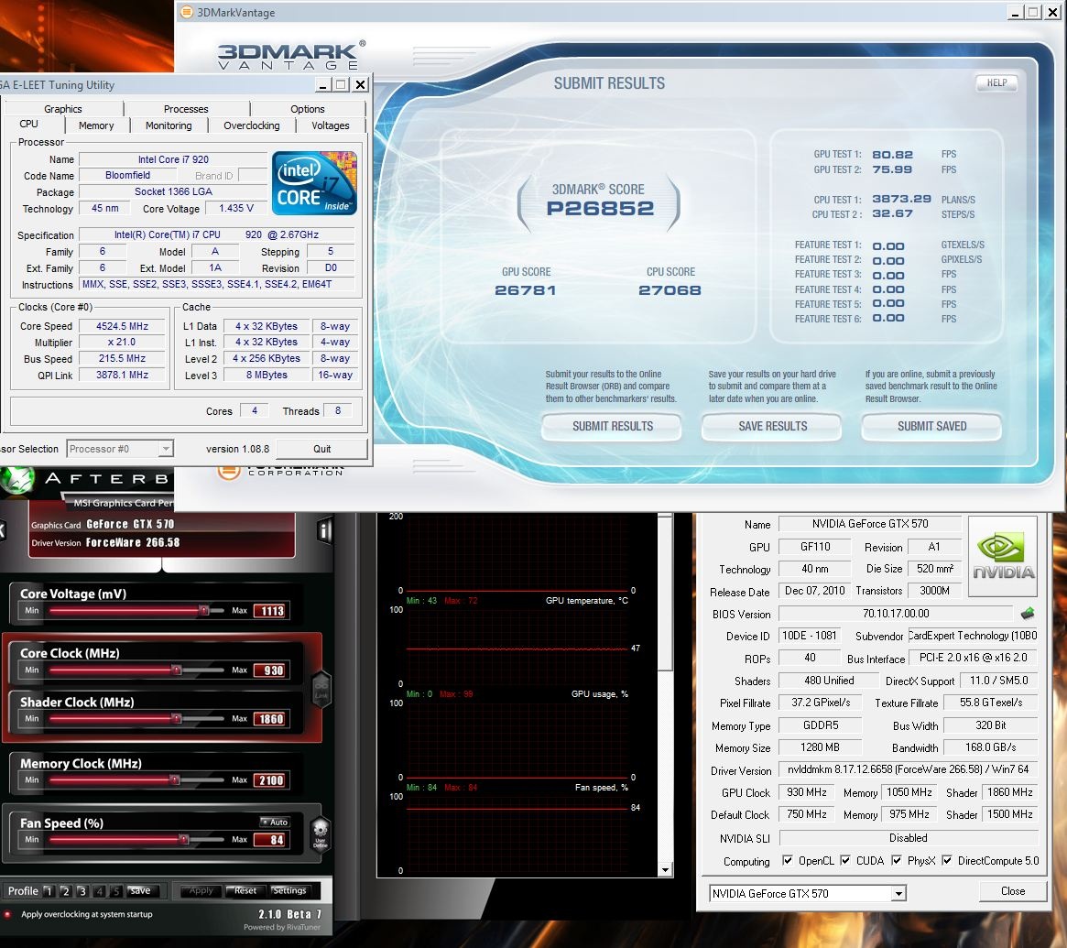Click the SUBMIT SAVED button
Screen dimensions: 1067x948
click(x=931, y=426)
